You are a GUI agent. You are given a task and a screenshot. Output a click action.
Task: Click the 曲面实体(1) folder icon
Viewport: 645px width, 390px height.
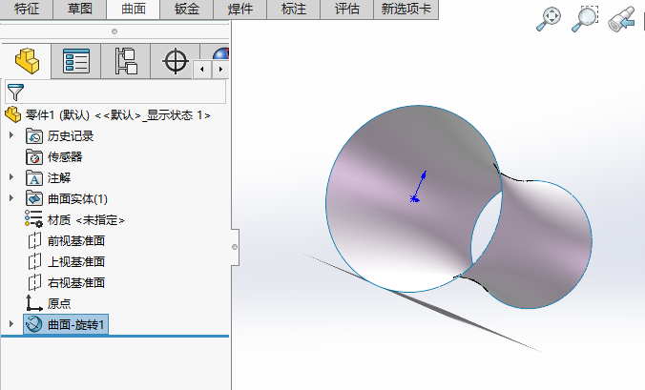point(34,199)
